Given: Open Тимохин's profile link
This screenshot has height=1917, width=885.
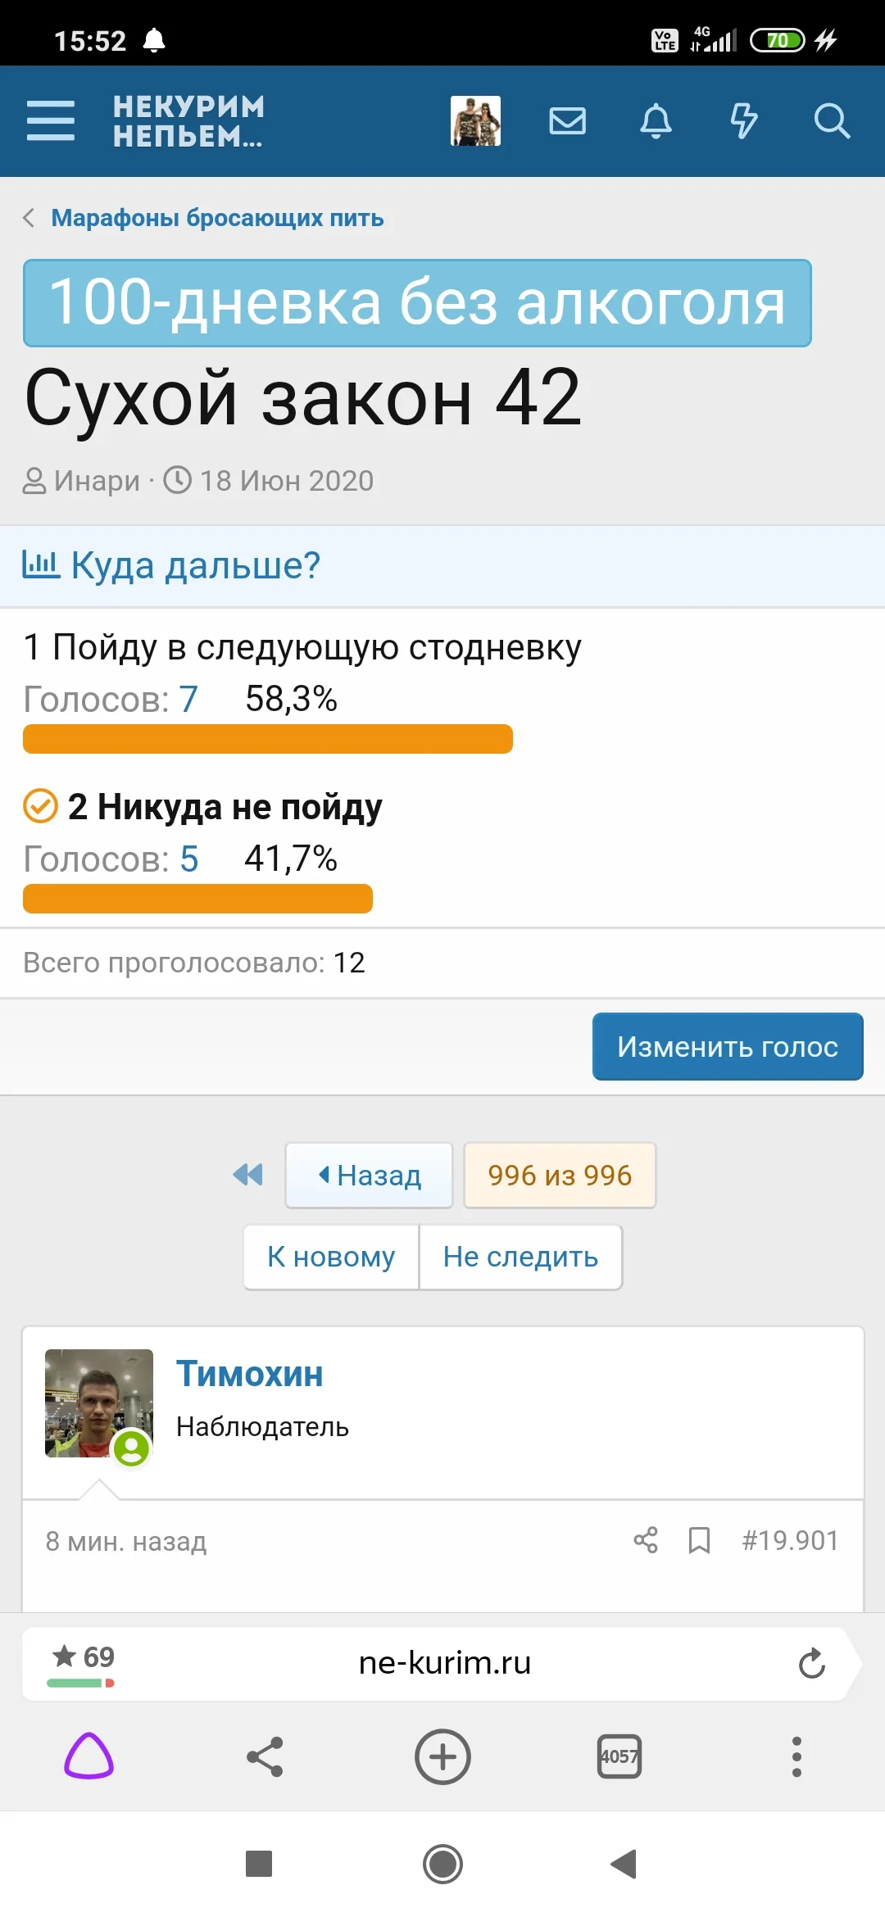Looking at the screenshot, I should click(x=250, y=1374).
